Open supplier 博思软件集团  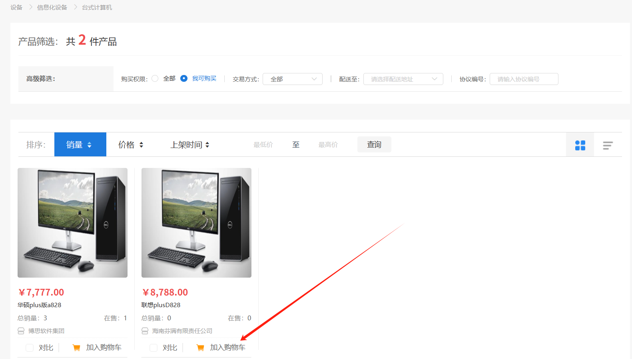pyautogui.click(x=46, y=331)
